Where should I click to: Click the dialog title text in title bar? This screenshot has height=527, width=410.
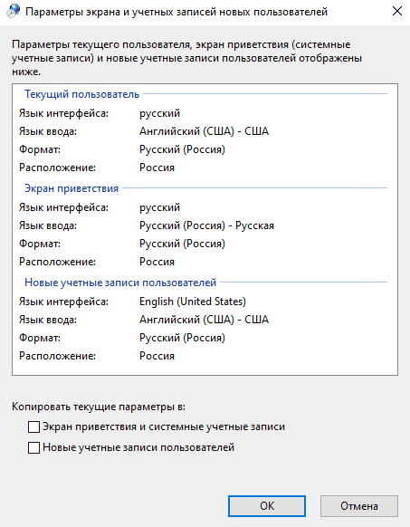[176, 12]
